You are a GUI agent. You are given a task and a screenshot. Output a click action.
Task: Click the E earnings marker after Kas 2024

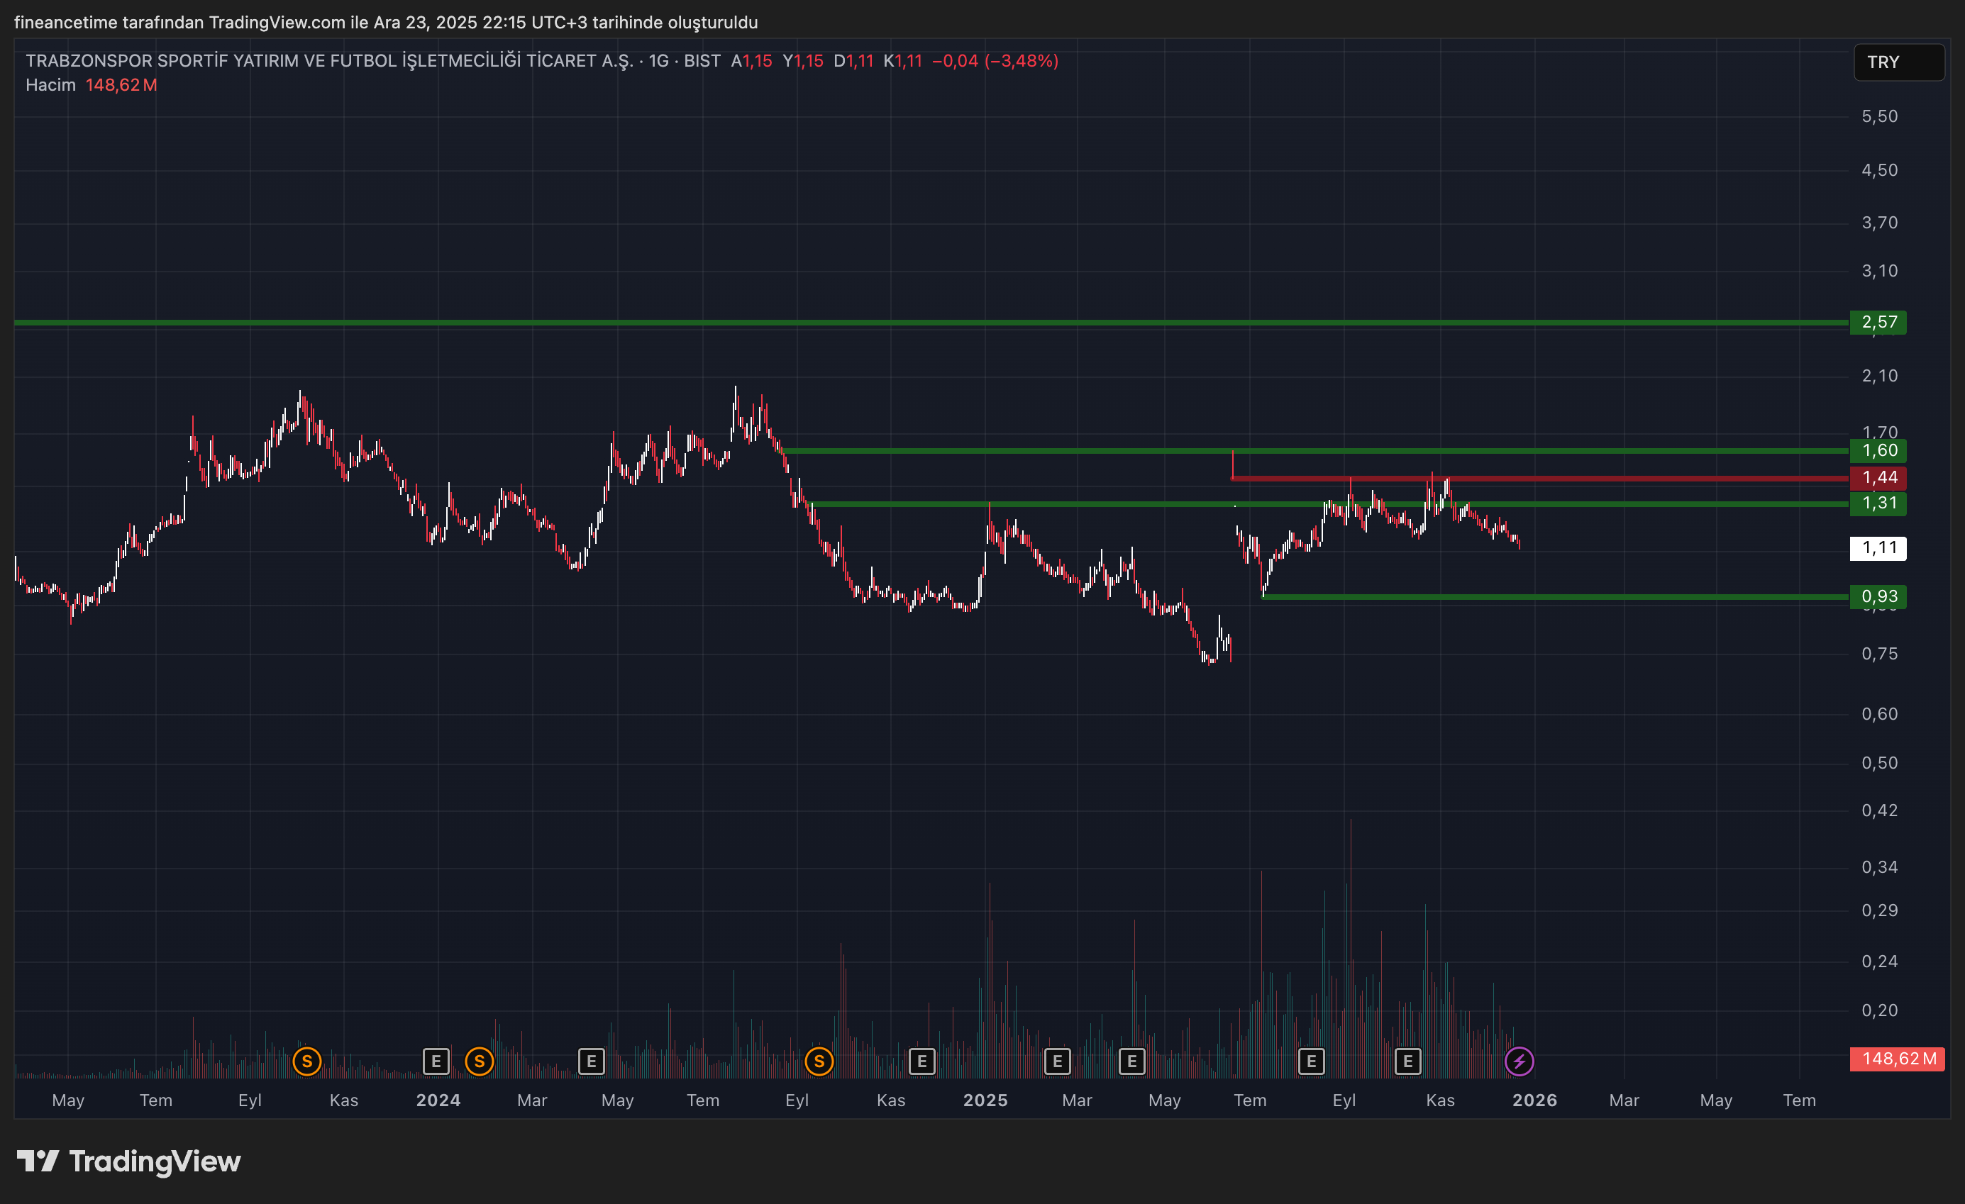click(922, 1061)
